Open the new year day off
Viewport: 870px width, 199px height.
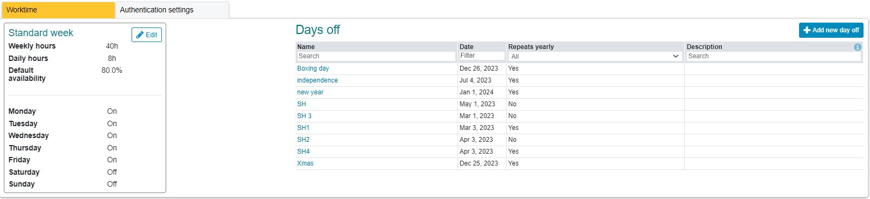coord(310,92)
